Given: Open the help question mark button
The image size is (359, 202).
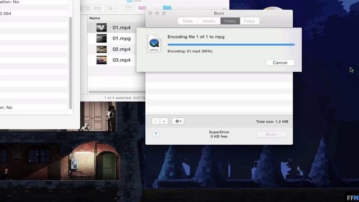Looking at the screenshot, I should (x=156, y=134).
